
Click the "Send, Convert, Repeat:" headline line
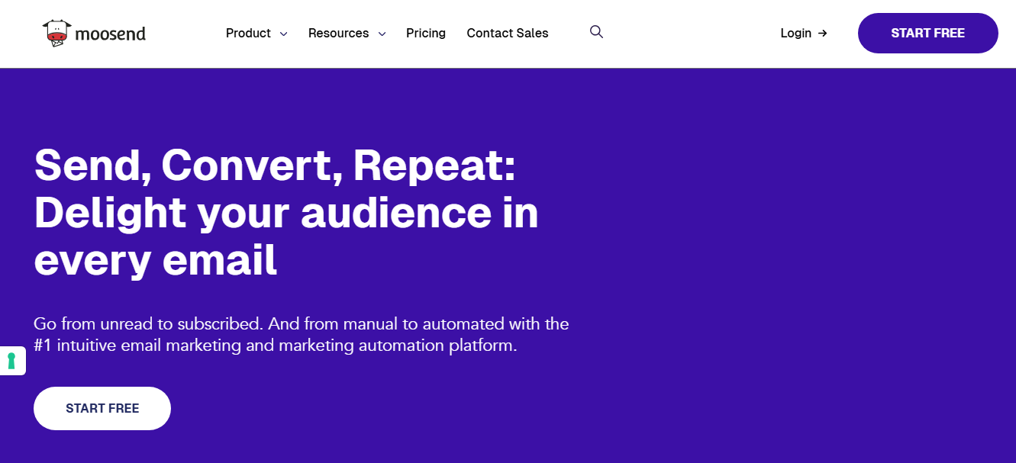click(x=275, y=165)
